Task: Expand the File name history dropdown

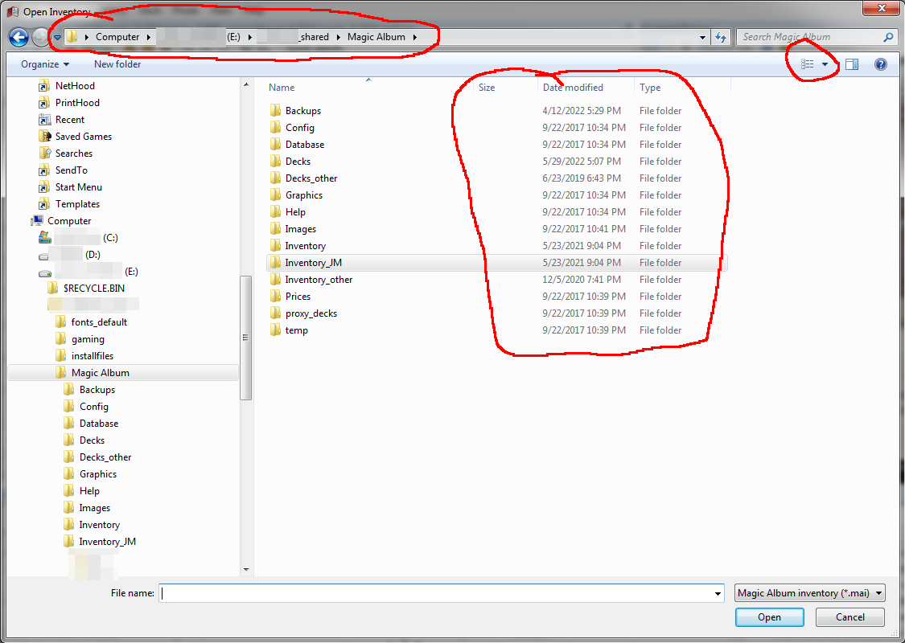Action: [x=718, y=593]
